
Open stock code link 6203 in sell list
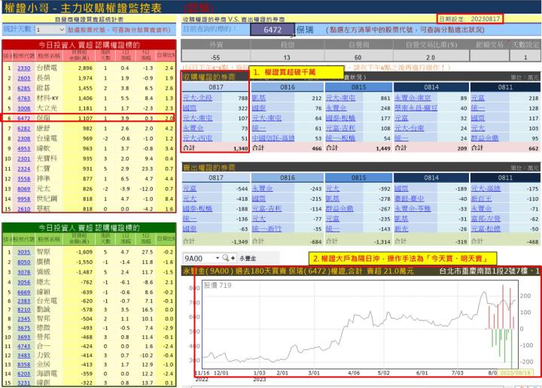click(24, 374)
